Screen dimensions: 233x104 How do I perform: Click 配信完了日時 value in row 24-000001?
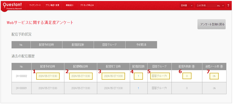113,88
